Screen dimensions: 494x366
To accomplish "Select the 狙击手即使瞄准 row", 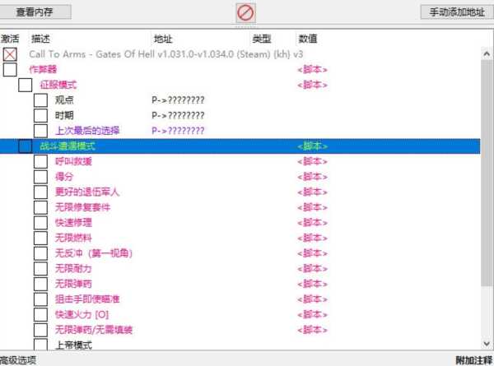I will tap(87, 299).
